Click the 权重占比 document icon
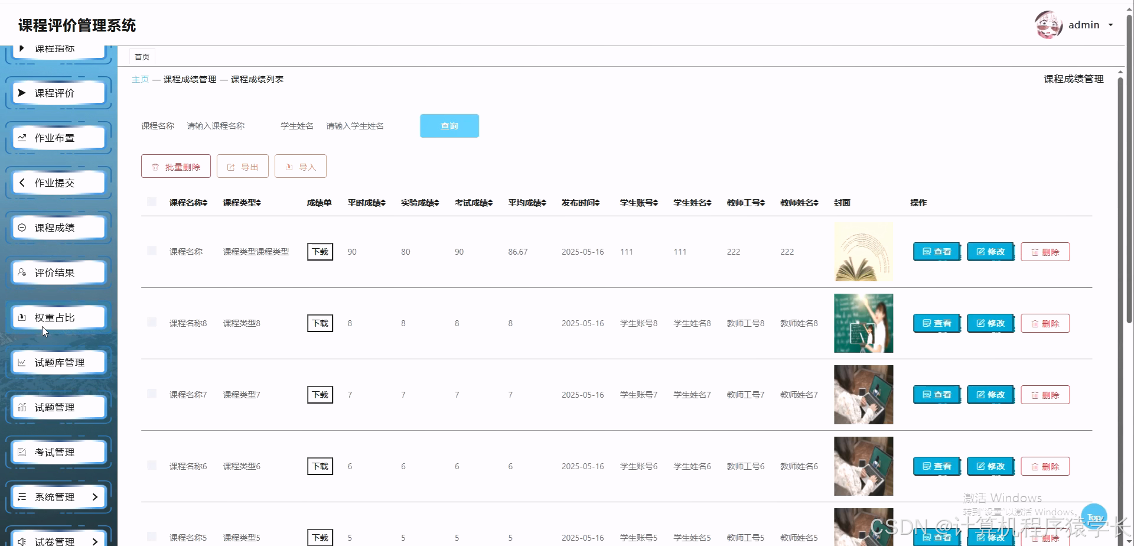Screen dimensions: 1134x546 click(x=22, y=317)
